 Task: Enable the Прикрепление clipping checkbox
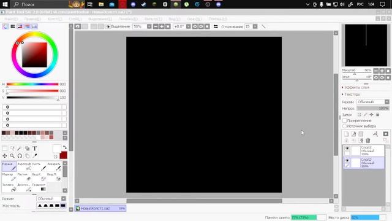click(344, 120)
